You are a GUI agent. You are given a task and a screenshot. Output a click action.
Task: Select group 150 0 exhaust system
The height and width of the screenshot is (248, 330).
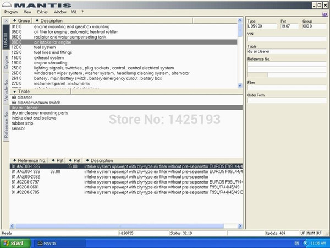[124, 58]
